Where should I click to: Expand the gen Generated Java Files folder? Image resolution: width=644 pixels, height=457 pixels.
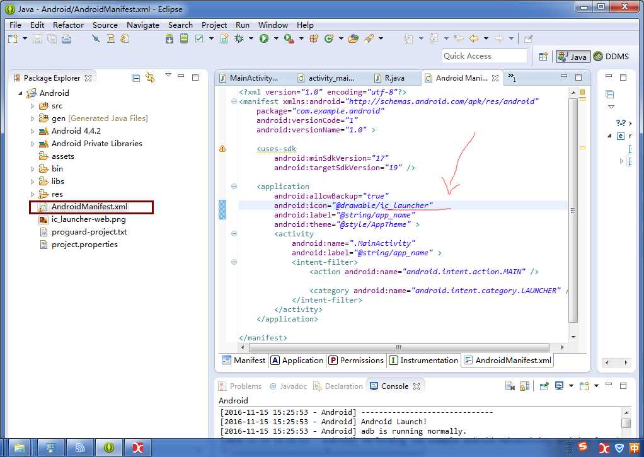pyautogui.click(x=32, y=119)
